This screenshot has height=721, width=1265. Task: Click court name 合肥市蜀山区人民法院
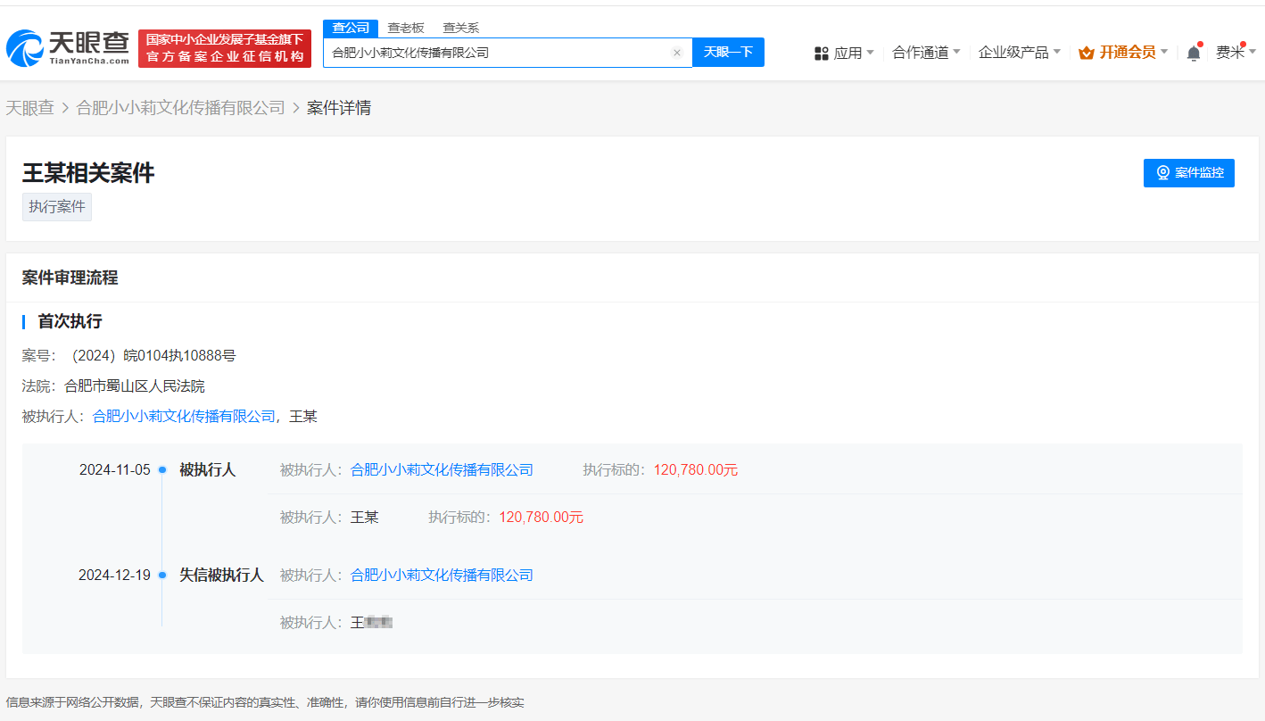135,386
